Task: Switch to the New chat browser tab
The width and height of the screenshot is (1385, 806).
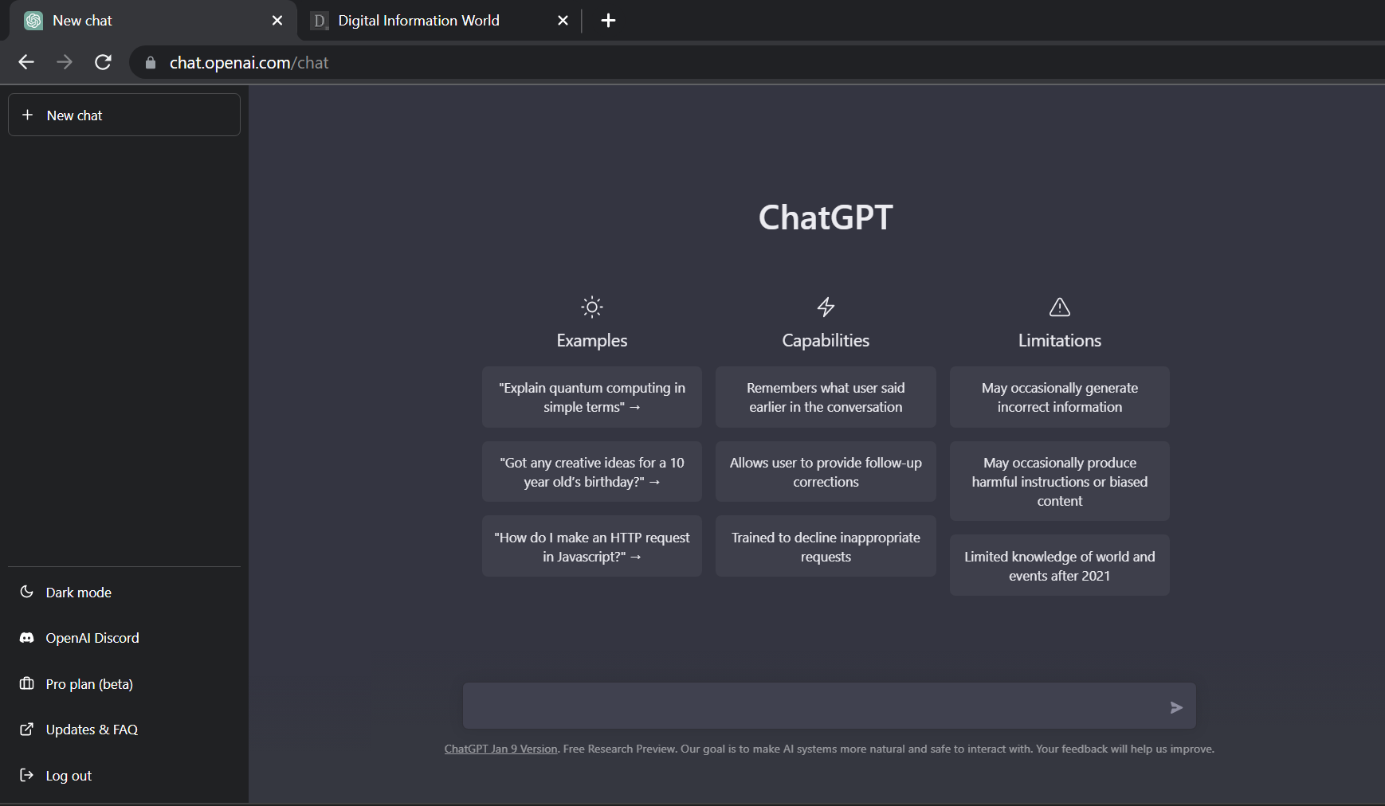Action: (153, 21)
